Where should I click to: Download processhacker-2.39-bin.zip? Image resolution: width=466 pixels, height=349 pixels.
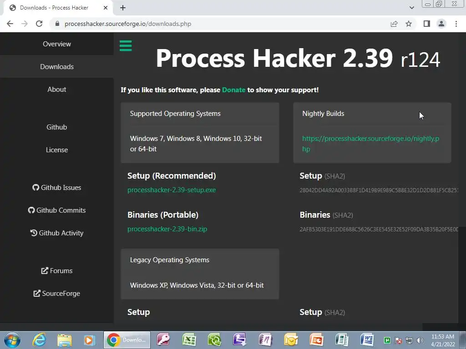(x=167, y=229)
